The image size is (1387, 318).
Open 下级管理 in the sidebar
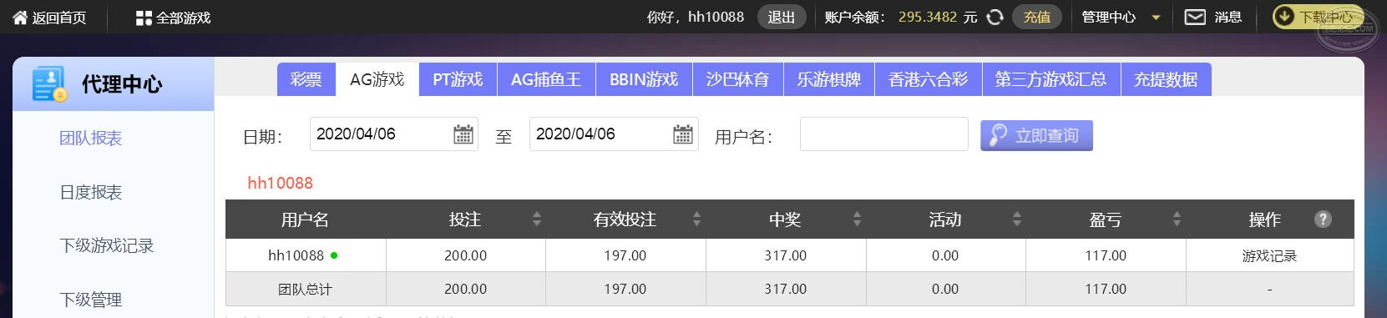click(90, 300)
